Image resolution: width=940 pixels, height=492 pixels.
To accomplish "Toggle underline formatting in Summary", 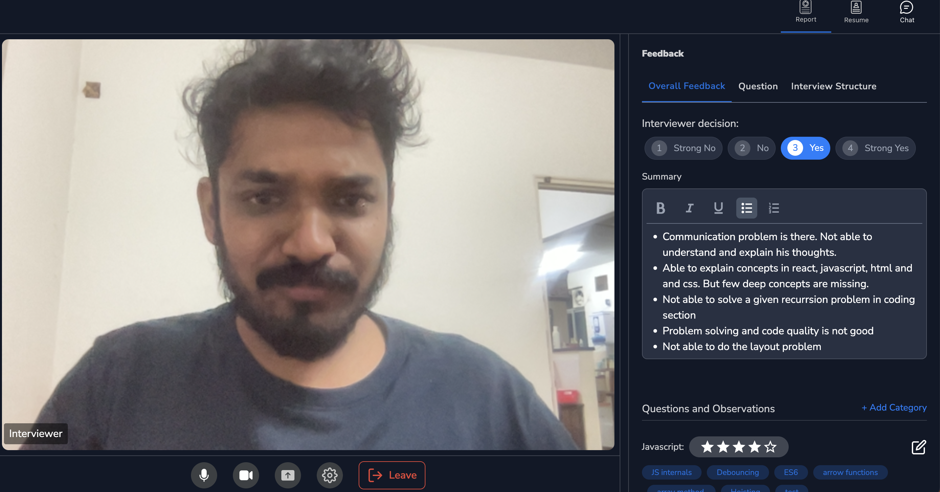I will click(718, 208).
